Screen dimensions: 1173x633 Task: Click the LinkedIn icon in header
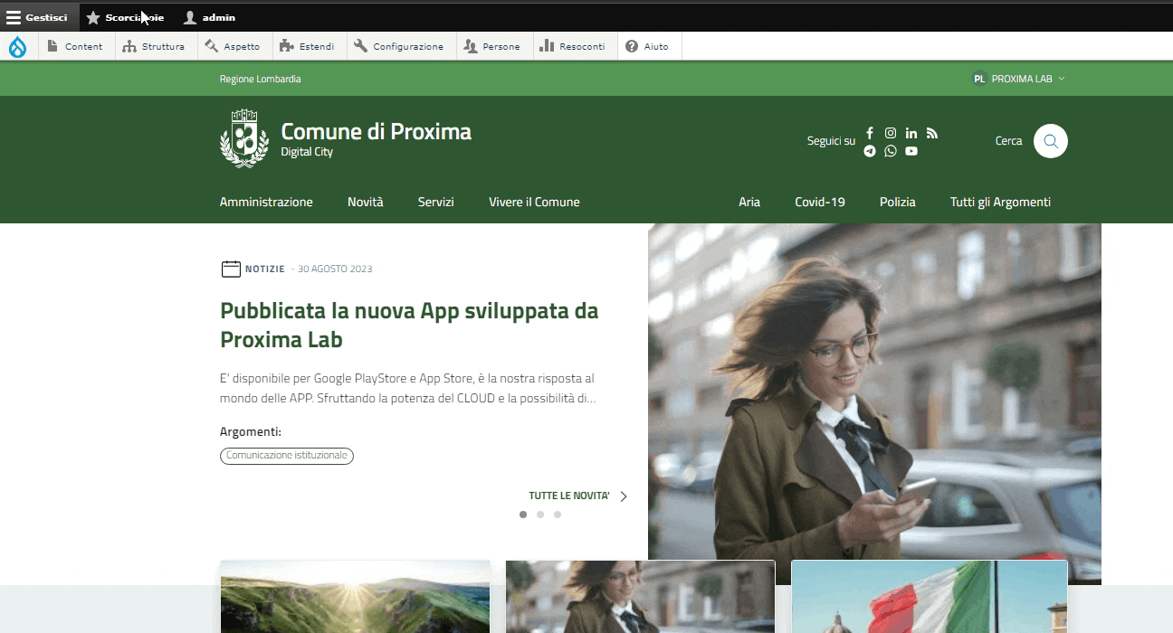pyautogui.click(x=911, y=133)
